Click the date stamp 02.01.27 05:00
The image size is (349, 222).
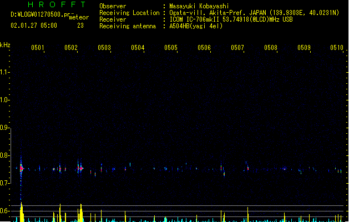click(34, 26)
